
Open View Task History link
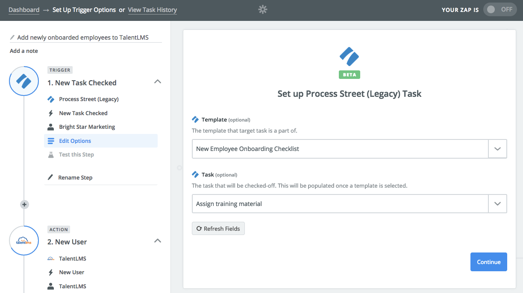(x=153, y=10)
